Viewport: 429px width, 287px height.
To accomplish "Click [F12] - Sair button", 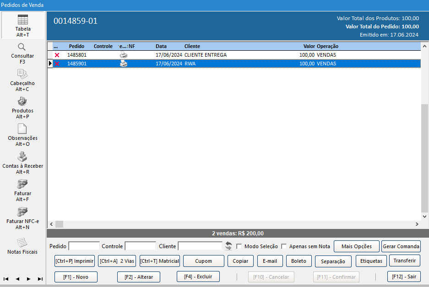I will [404, 276].
